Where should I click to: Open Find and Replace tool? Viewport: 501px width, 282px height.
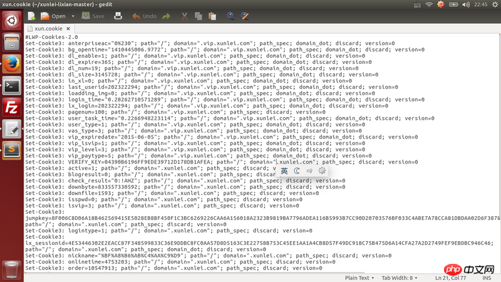coord(245,16)
